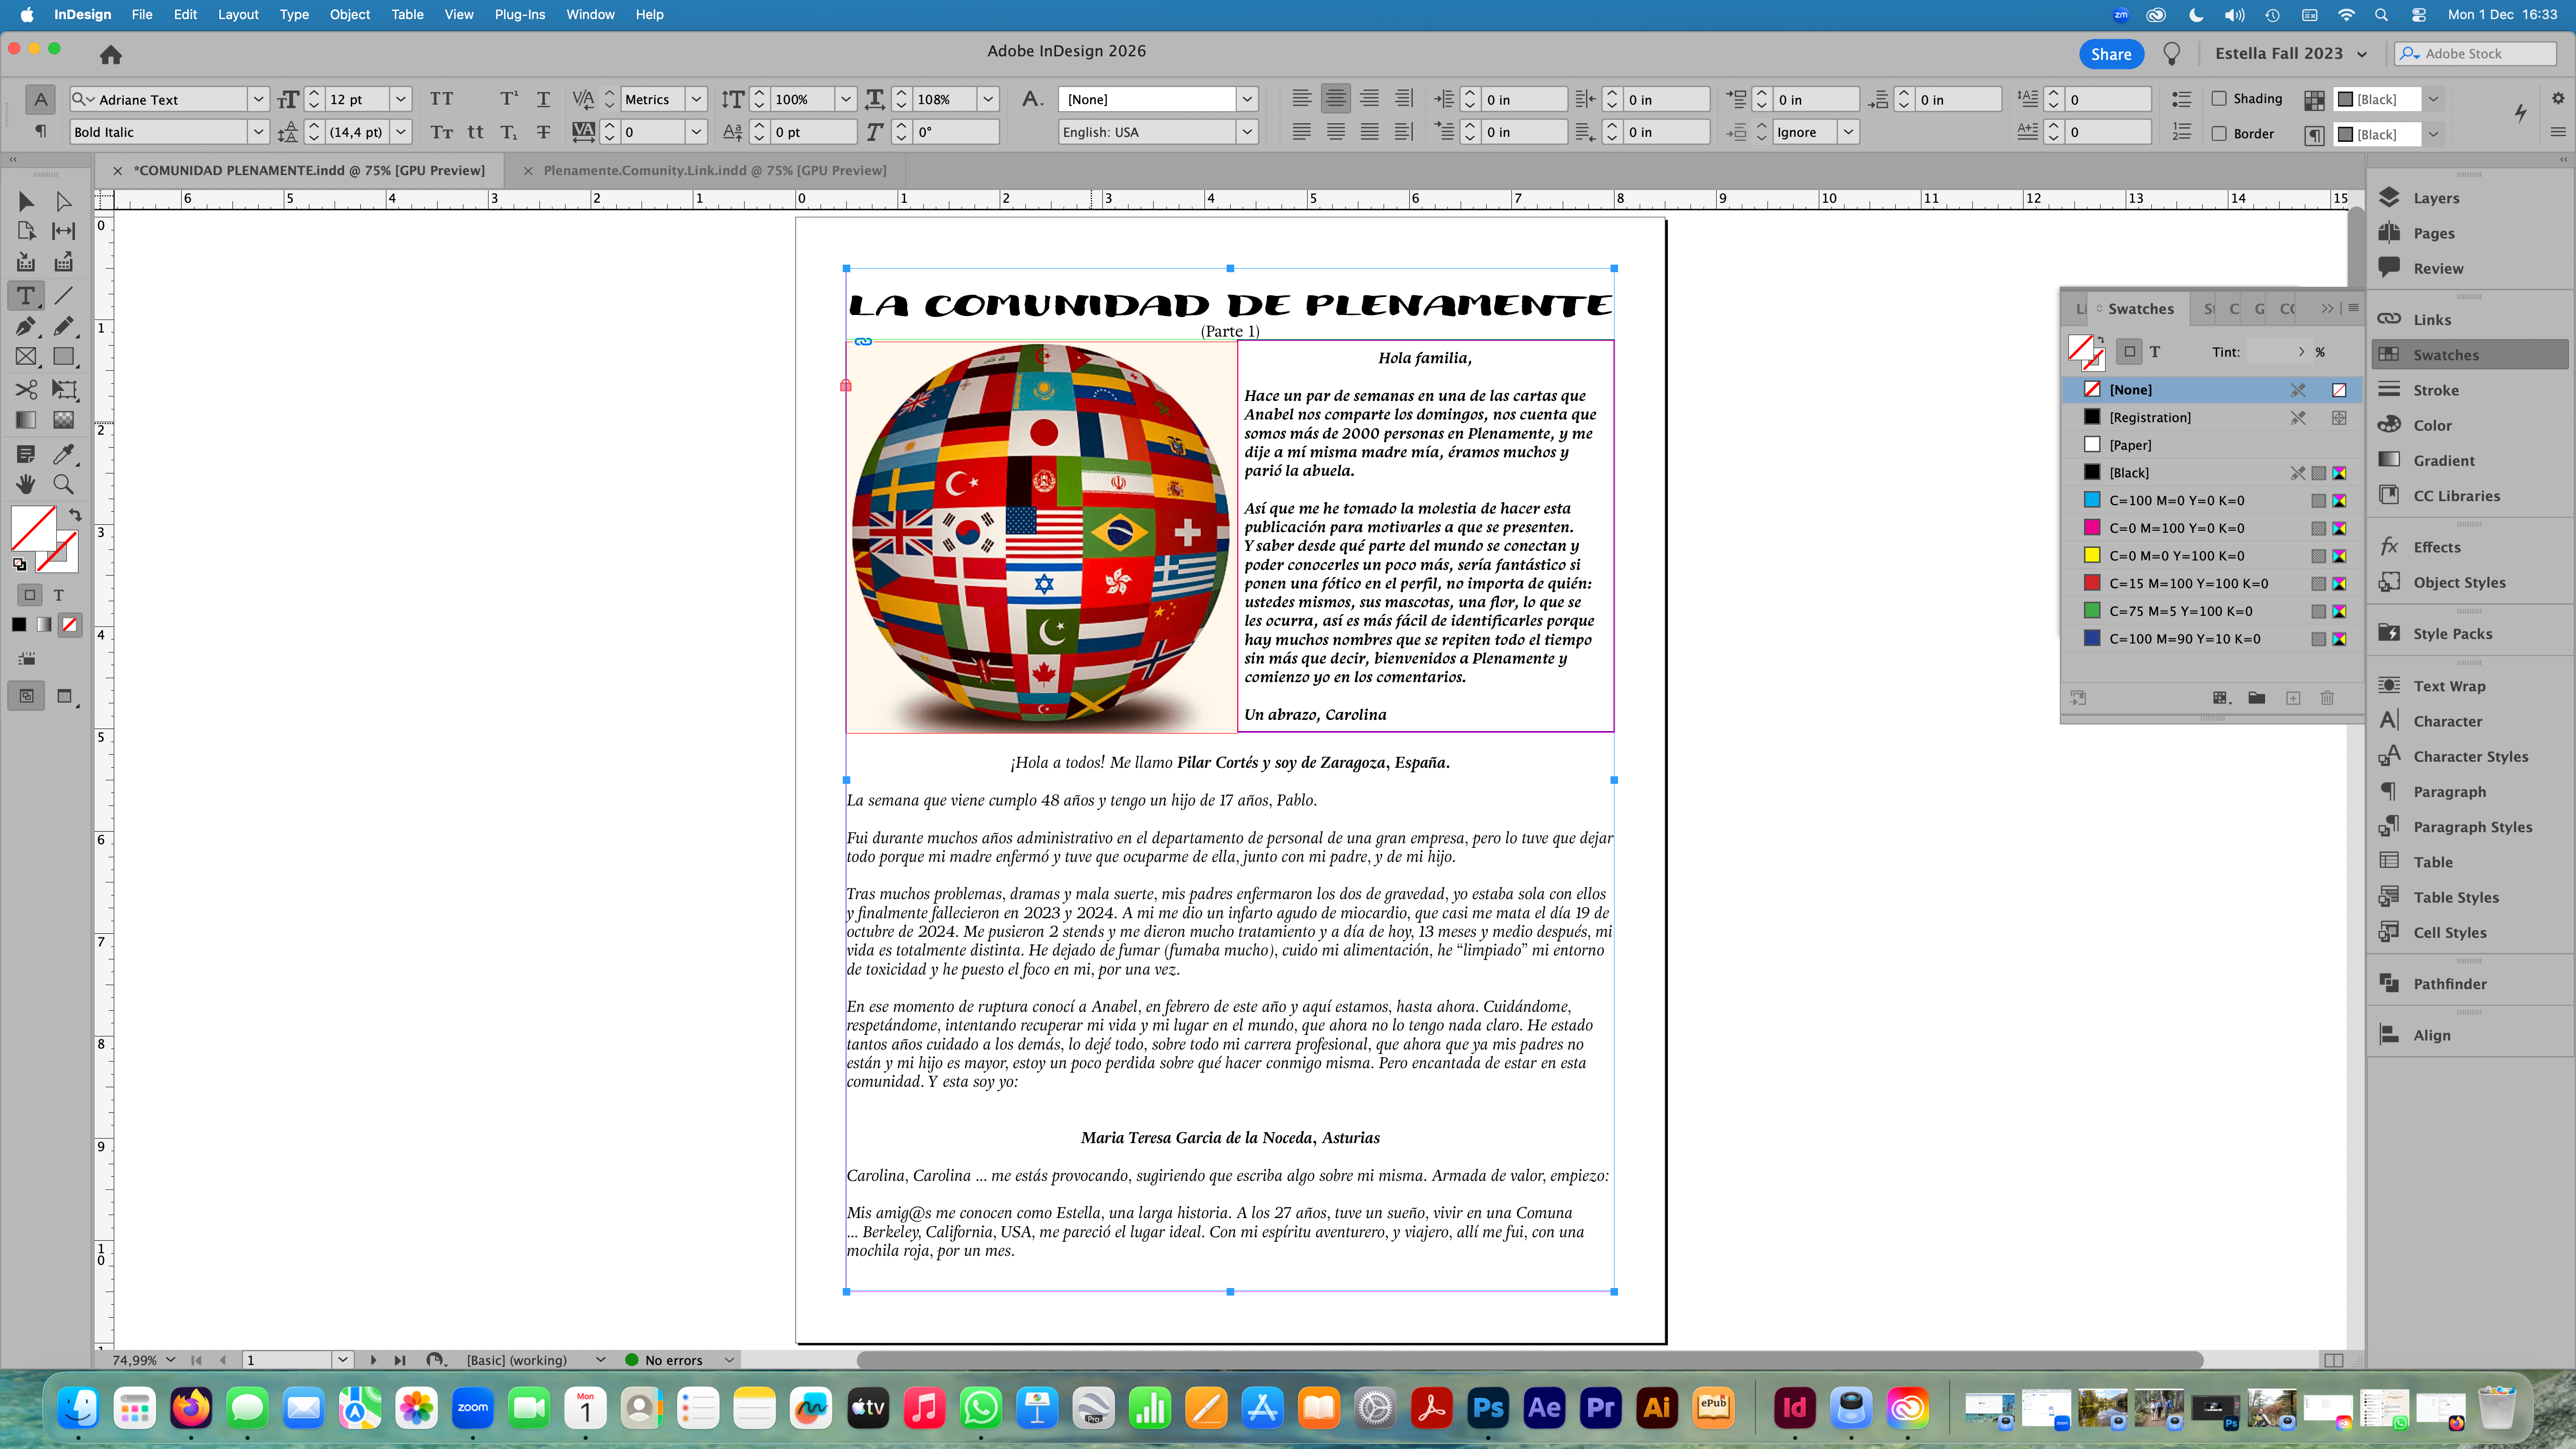The height and width of the screenshot is (1449, 2576).
Task: Click the Share button
Action: pos(2110,54)
